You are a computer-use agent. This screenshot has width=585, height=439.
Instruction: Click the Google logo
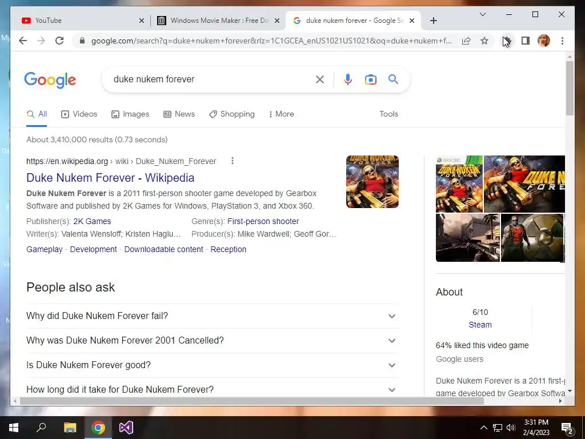click(50, 80)
